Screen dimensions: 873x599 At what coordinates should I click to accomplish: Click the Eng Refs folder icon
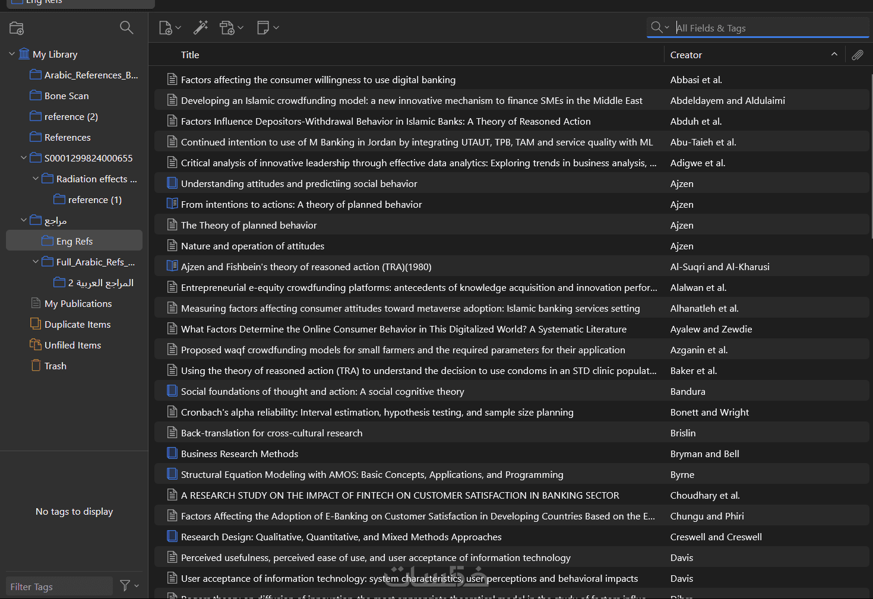tap(48, 241)
